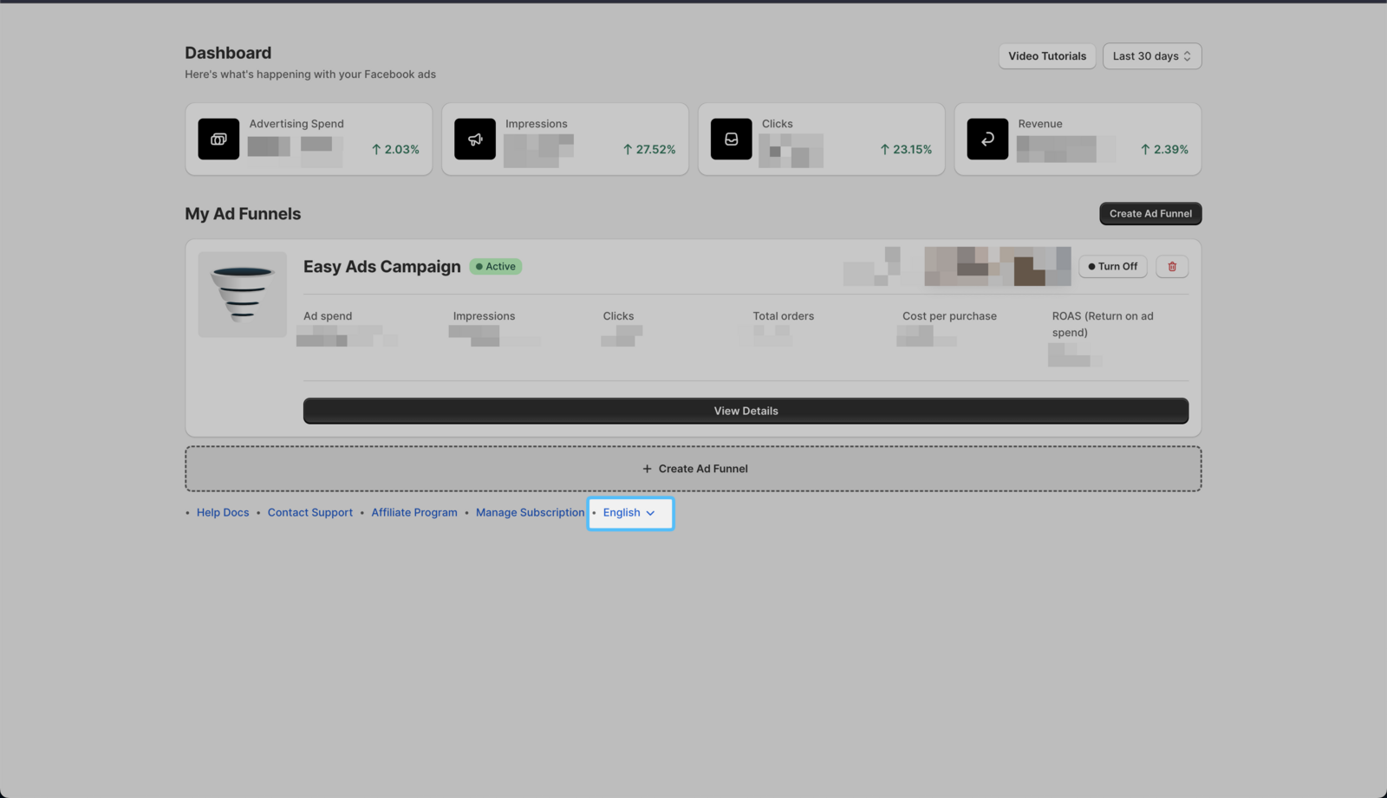Click the dashed Create Ad Funnel area
Image resolution: width=1387 pixels, height=798 pixels.
click(x=693, y=469)
